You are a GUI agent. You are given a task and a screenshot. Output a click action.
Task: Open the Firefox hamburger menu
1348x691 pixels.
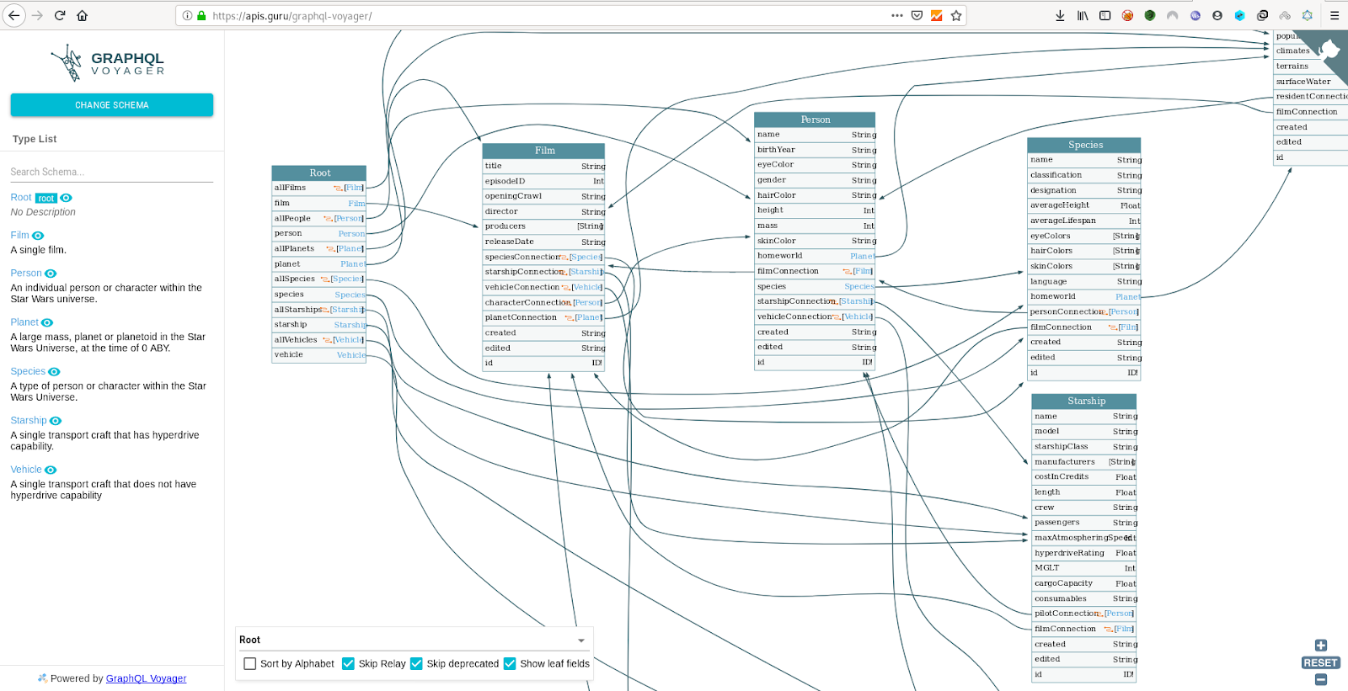[1335, 15]
